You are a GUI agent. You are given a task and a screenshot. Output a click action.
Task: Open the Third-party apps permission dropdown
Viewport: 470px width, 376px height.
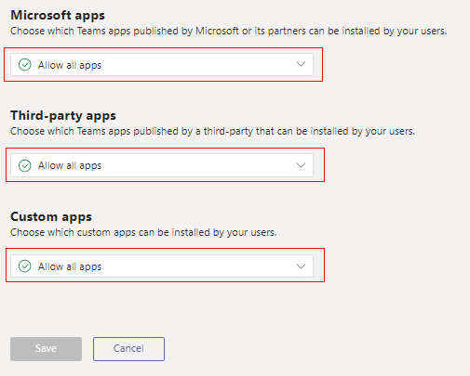tap(162, 165)
